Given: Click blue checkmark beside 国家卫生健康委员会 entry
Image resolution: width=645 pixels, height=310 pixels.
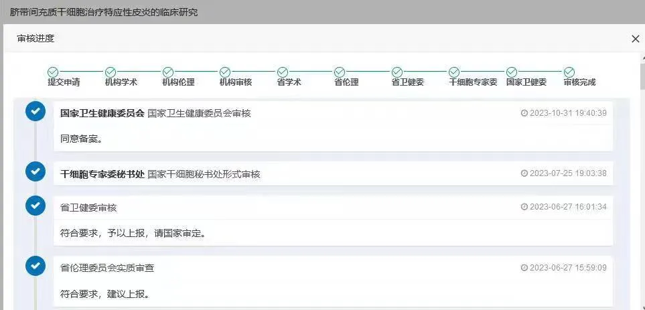Looking at the screenshot, I should tap(35, 111).
